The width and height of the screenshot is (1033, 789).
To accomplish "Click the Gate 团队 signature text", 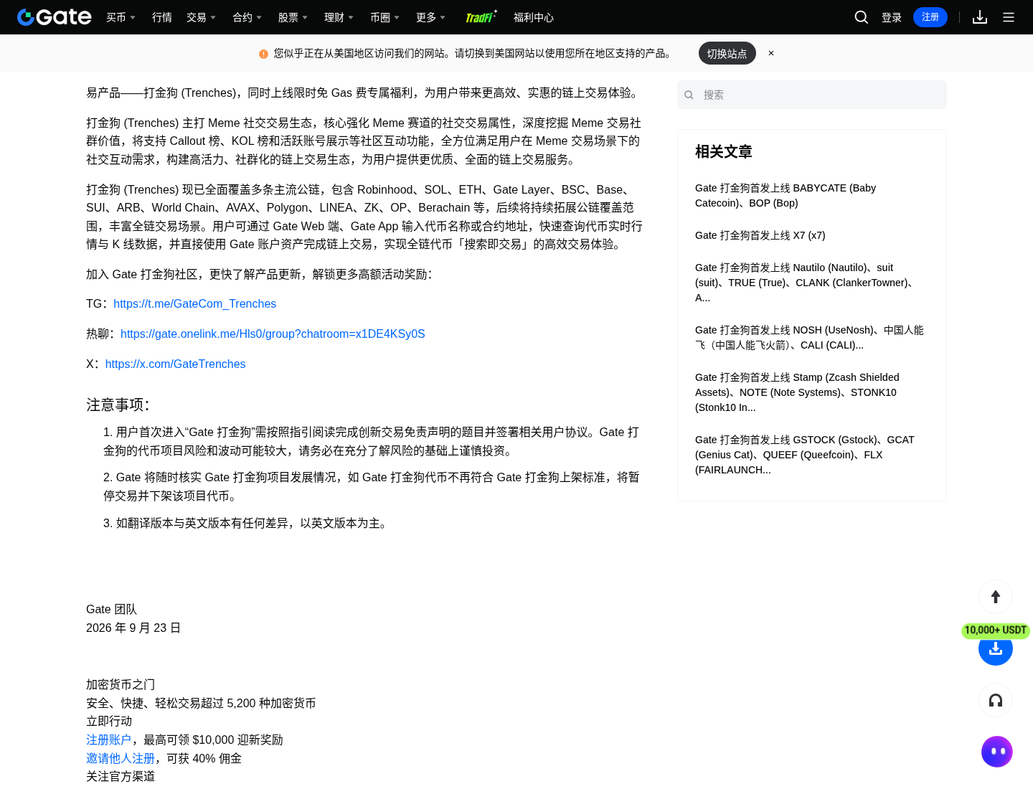I will [111, 610].
